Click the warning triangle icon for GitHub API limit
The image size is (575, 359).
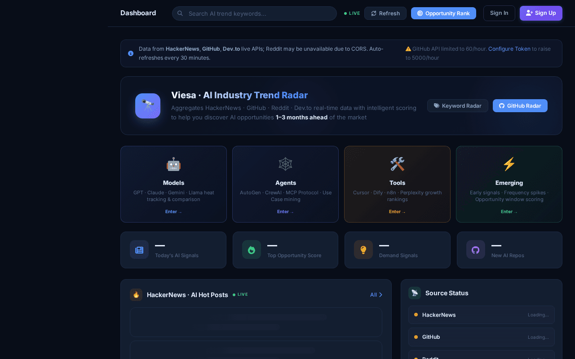click(408, 49)
